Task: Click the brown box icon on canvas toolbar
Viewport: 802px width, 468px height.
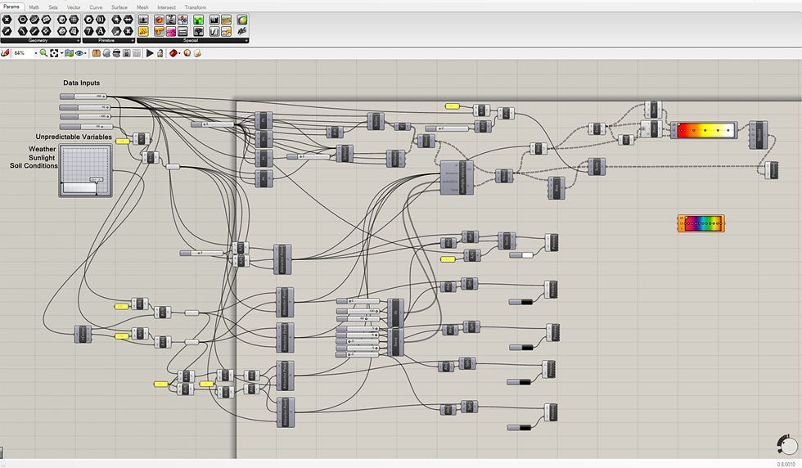Action: point(97,53)
